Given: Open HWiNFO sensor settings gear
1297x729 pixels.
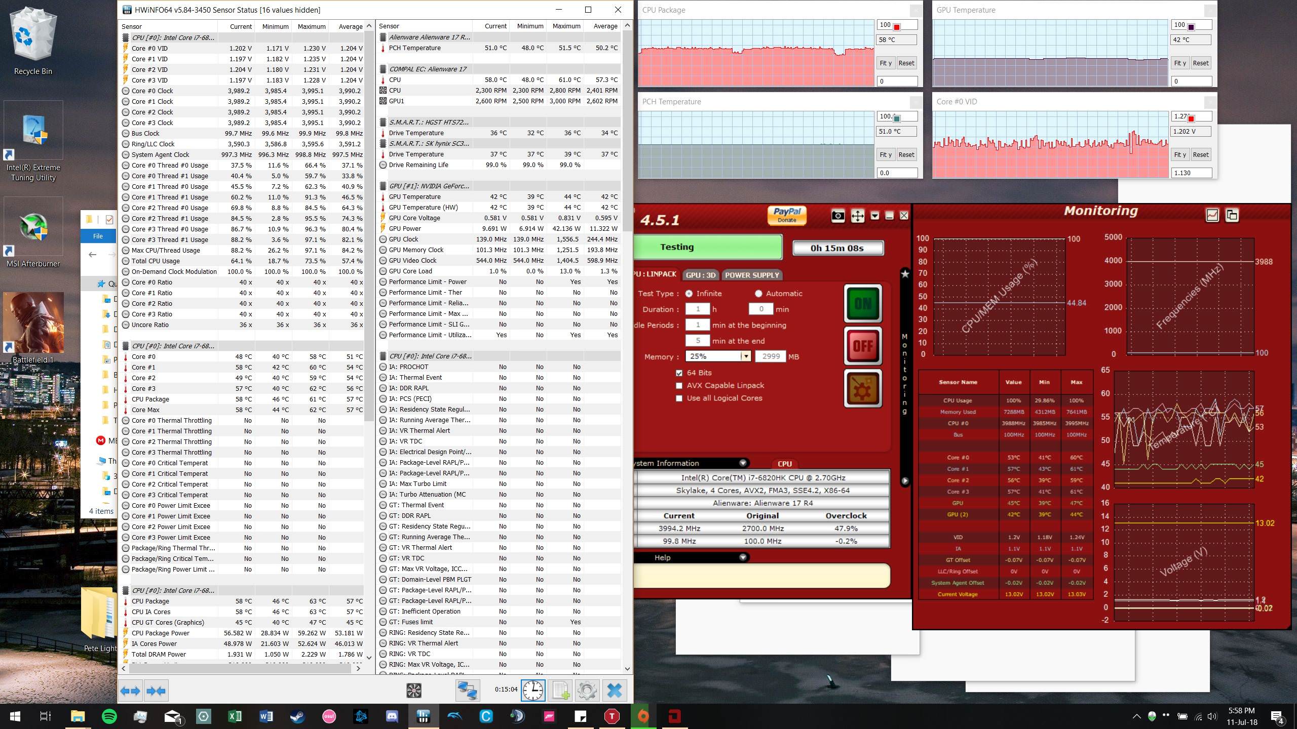Looking at the screenshot, I should pyautogui.click(x=587, y=691).
